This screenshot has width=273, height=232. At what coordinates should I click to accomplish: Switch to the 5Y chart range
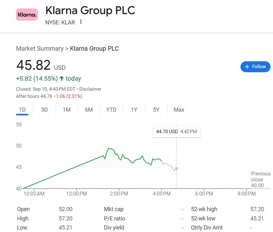pyautogui.click(x=156, y=110)
